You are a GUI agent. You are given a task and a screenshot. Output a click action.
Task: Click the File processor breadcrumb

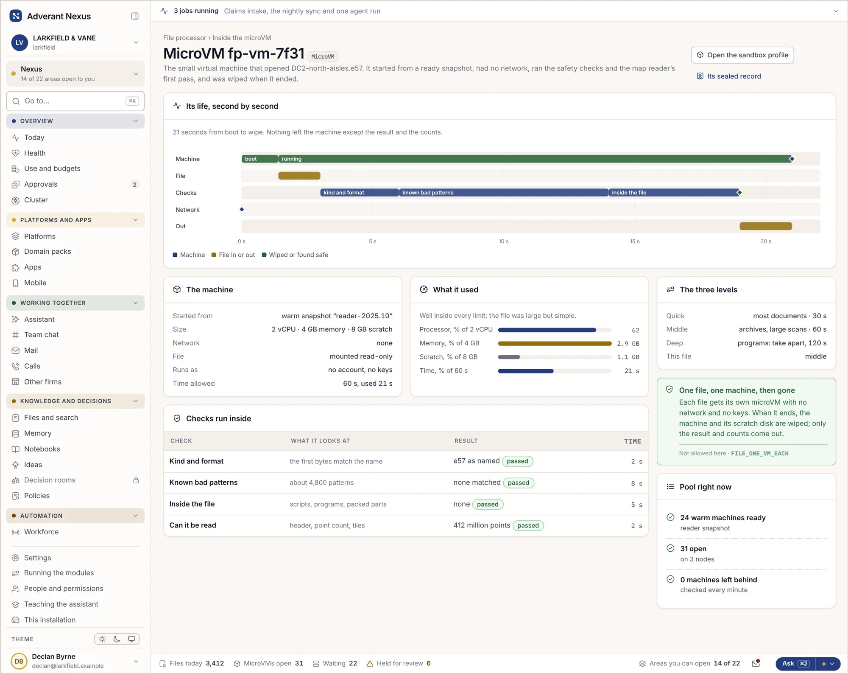(x=185, y=38)
